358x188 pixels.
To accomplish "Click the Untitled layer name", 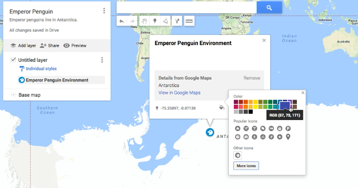I will (33, 60).
